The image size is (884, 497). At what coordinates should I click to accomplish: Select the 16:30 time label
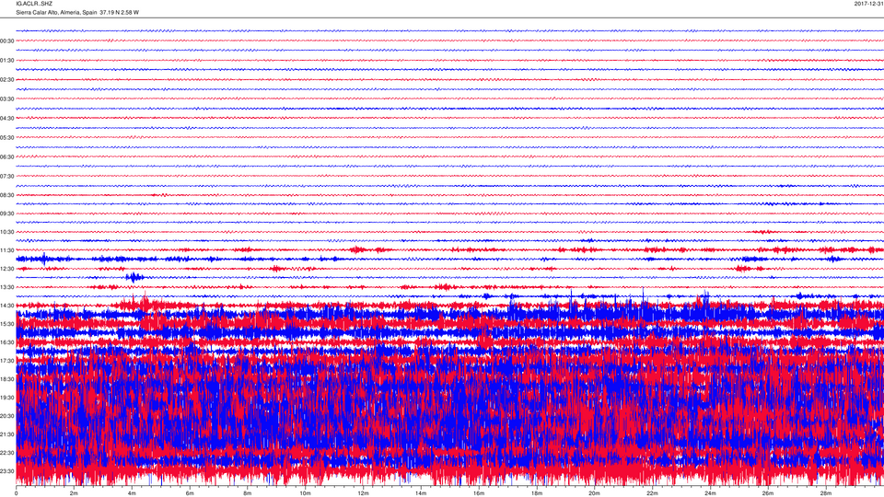tap(7, 342)
